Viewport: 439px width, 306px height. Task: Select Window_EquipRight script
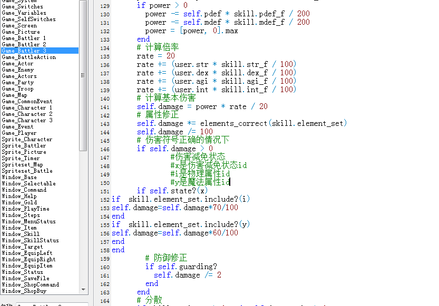click(28, 260)
